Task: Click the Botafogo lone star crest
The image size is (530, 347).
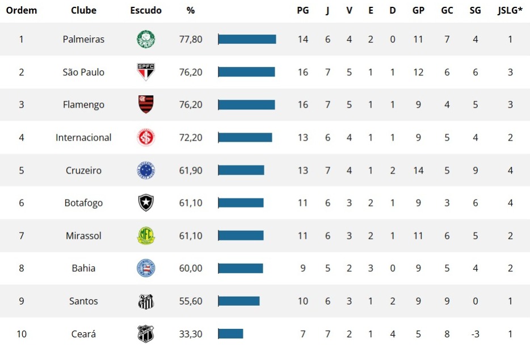Action: pos(146,203)
